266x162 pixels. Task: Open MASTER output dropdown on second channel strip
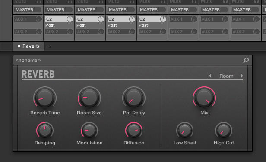59,10
